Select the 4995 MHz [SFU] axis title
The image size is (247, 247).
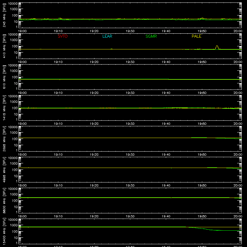[4, 170]
